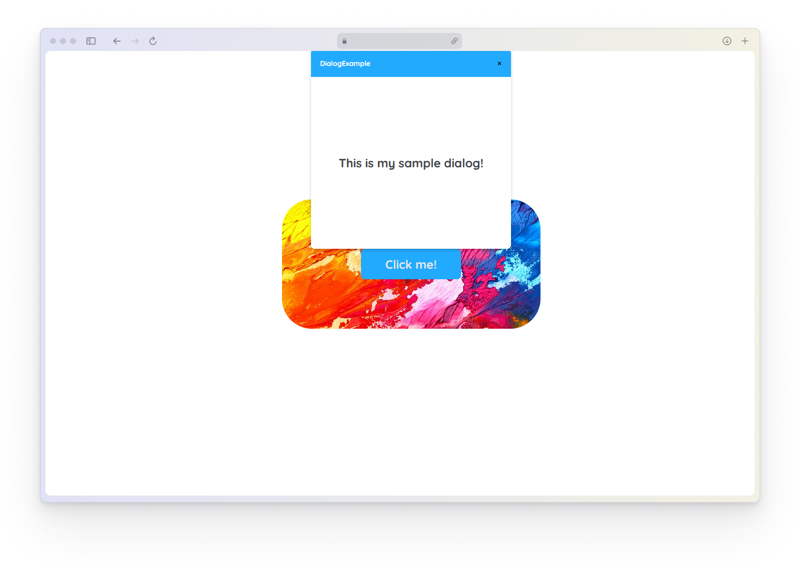Click the lock icon in the address bar
Image resolution: width=800 pixels, height=565 pixels.
[344, 41]
